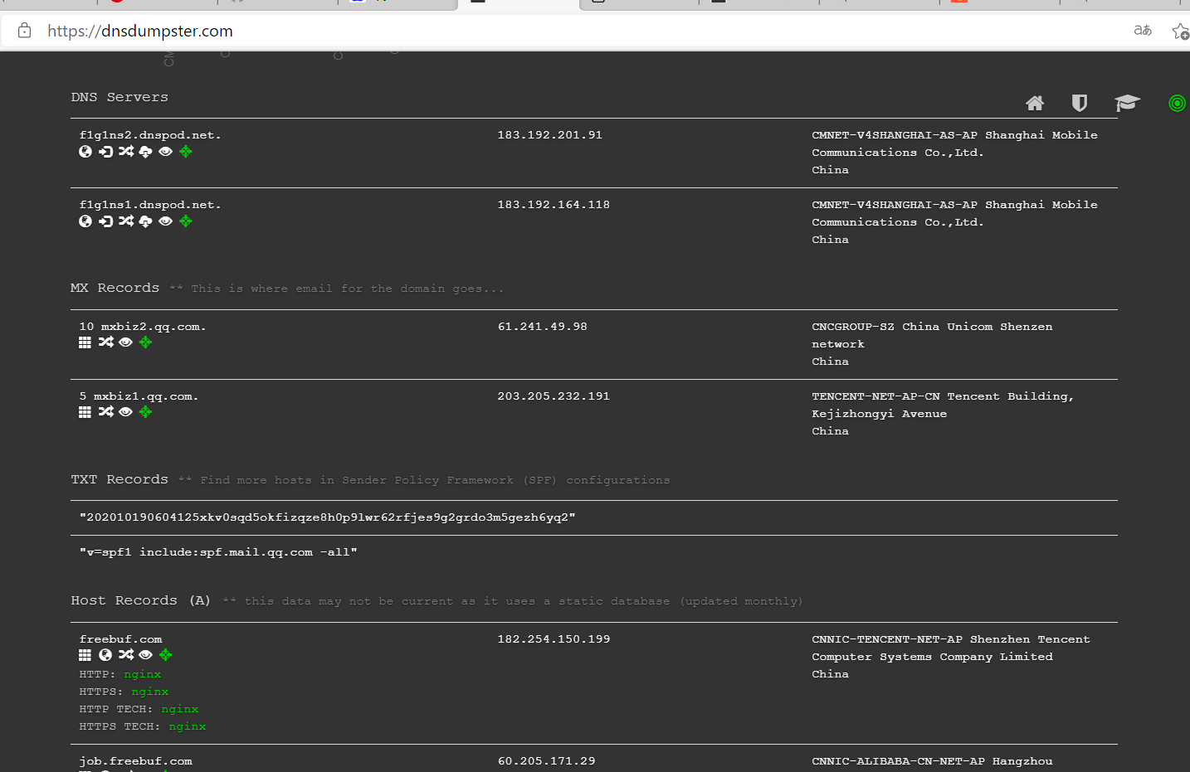1190x772 pixels.
Task: Click the f1g1ns1.dnspod.net hostname
Action: [150, 204]
